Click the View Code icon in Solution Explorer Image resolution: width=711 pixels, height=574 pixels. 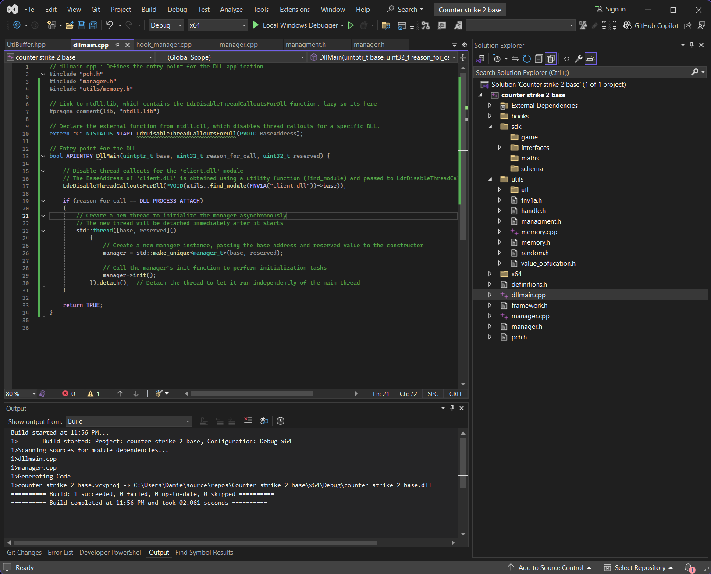pyautogui.click(x=567, y=58)
